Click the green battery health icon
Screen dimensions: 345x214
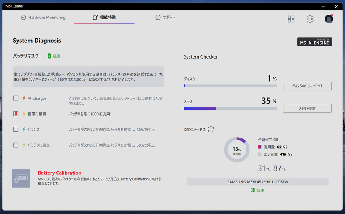pos(49,56)
